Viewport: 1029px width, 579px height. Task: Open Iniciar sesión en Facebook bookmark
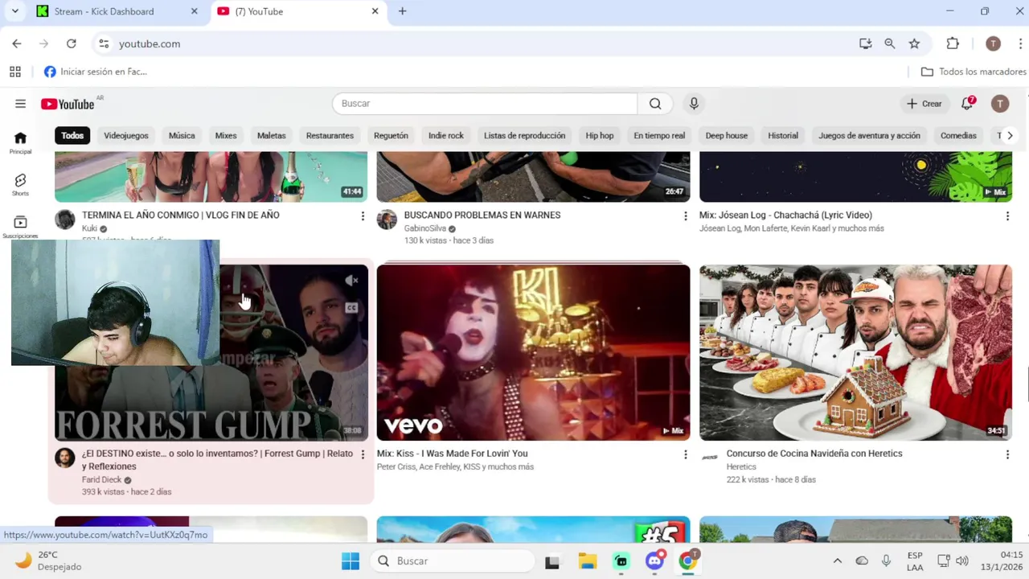point(96,72)
